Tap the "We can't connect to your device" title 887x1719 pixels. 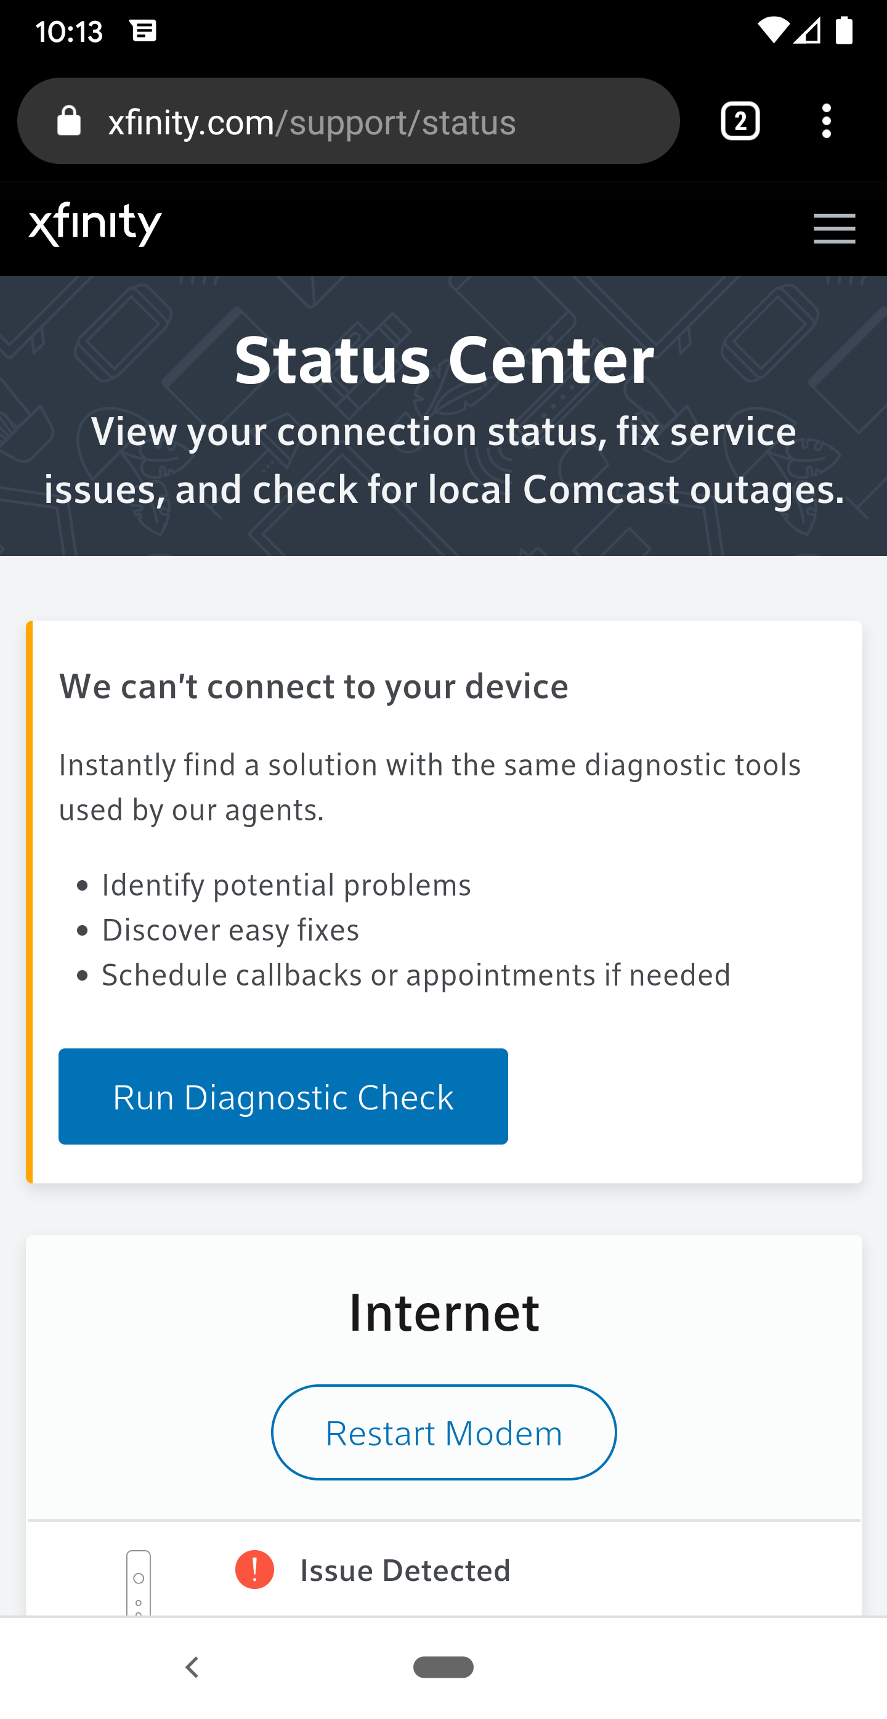pos(314,686)
